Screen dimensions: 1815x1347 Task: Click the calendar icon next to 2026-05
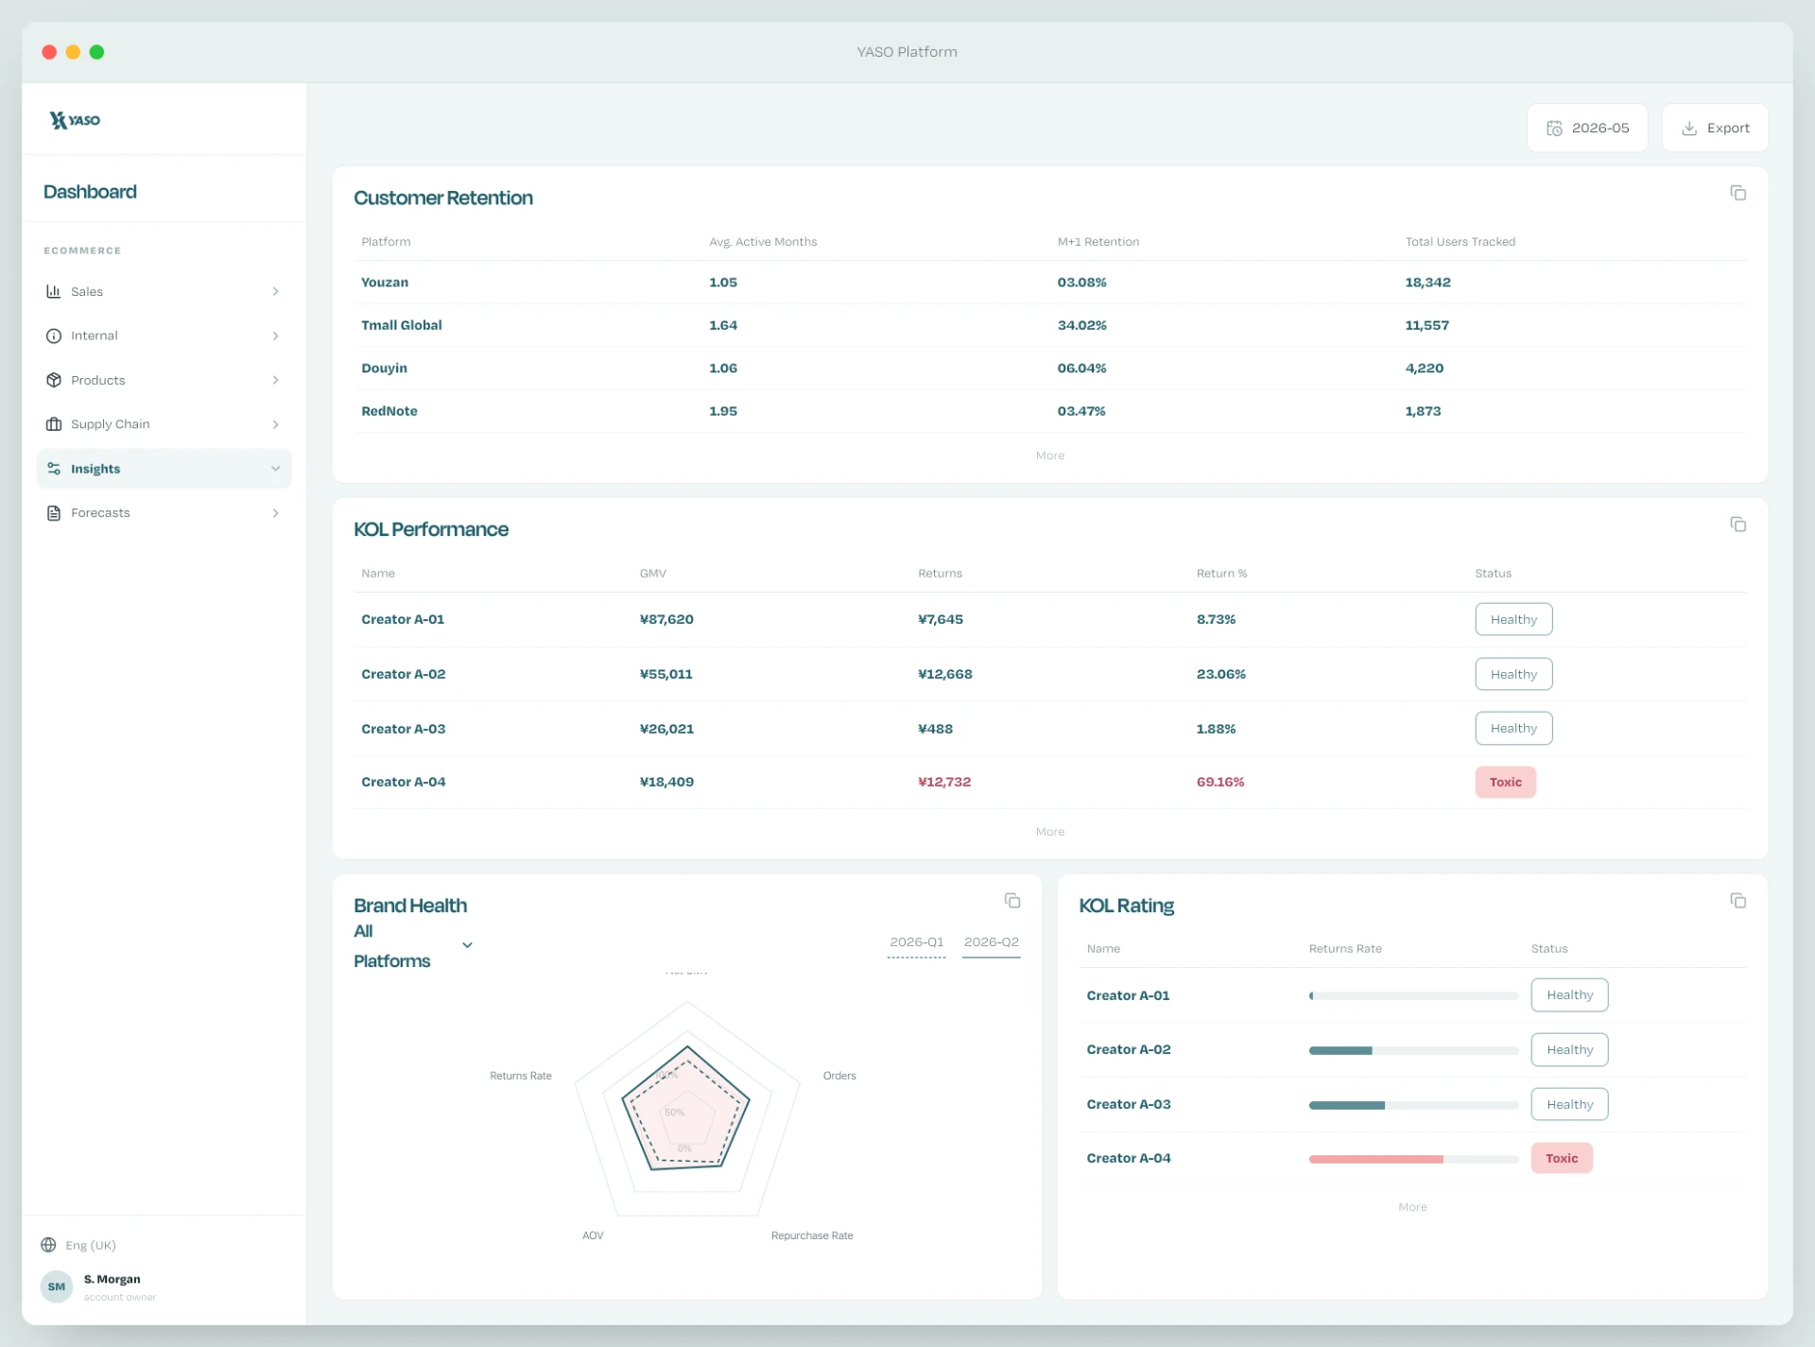(x=1554, y=129)
